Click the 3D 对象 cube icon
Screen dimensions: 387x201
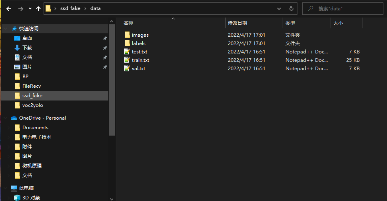click(x=17, y=197)
